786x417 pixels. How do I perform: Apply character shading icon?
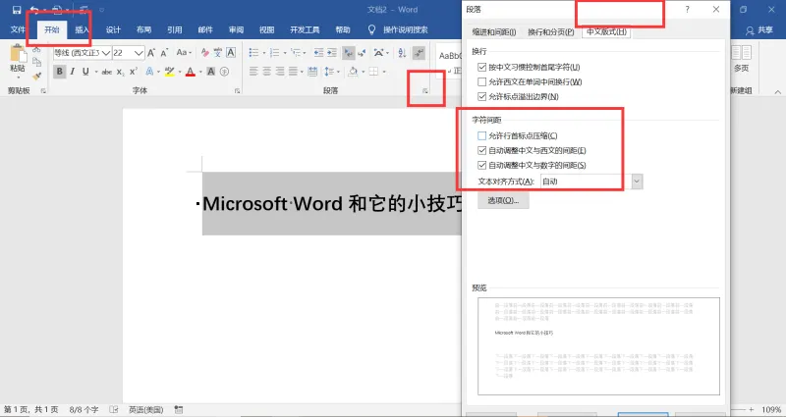tap(211, 72)
